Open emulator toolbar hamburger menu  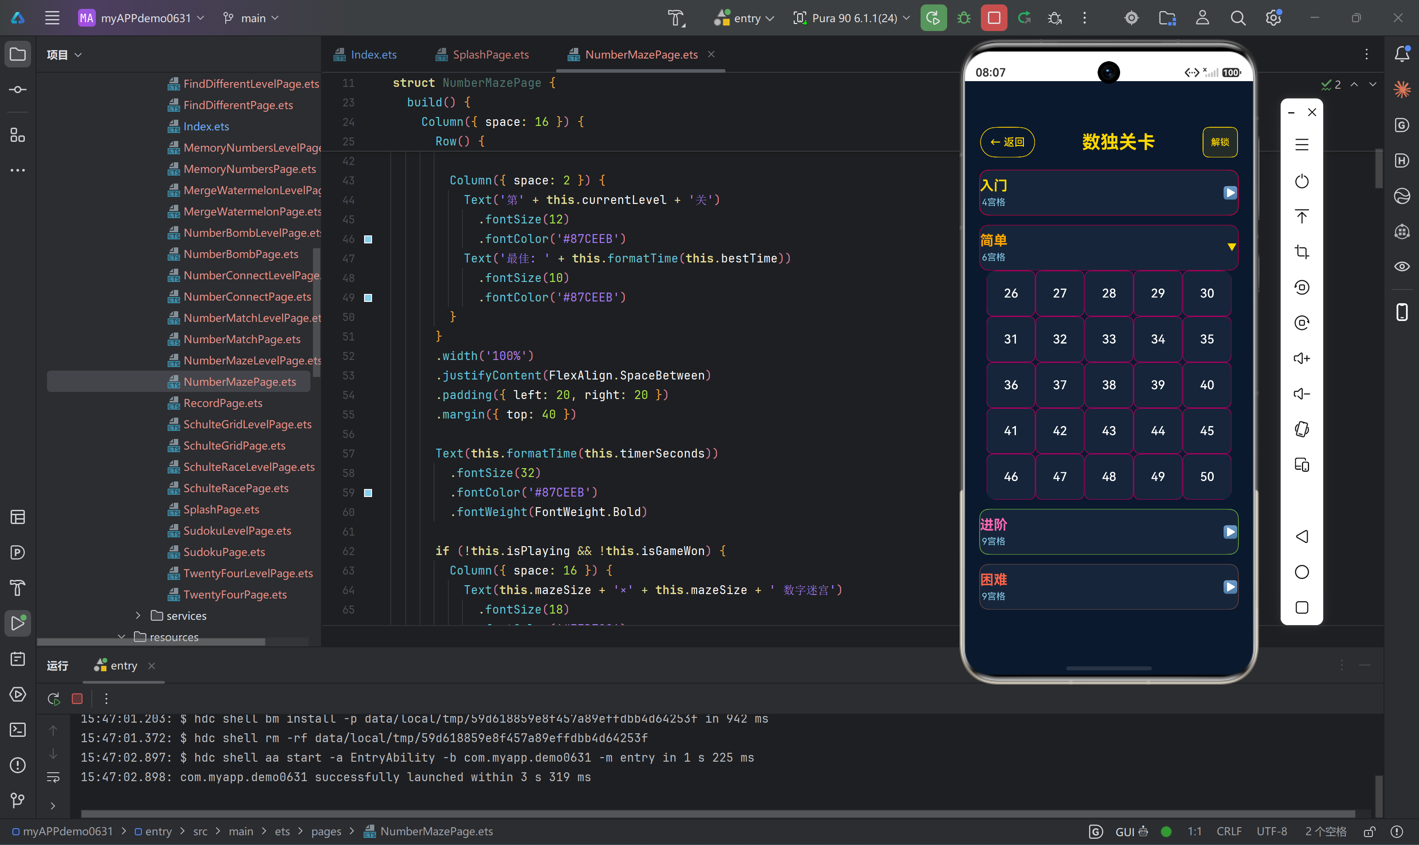(1301, 145)
